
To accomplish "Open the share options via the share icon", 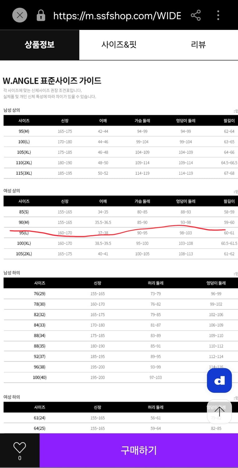I will coord(196,15).
